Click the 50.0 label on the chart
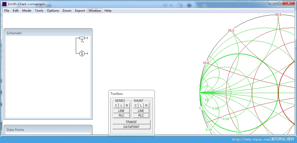This screenshot has height=143, width=297. (x=278, y=15)
